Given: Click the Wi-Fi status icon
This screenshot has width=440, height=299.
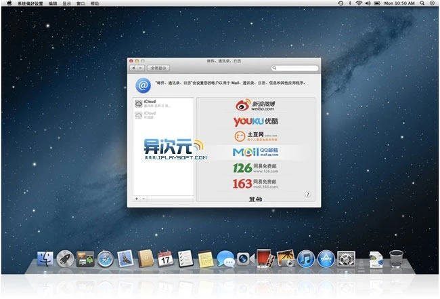Looking at the screenshot, I should click(x=359, y=3).
